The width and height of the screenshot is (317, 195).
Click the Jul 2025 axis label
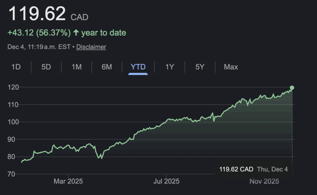[x=167, y=181]
